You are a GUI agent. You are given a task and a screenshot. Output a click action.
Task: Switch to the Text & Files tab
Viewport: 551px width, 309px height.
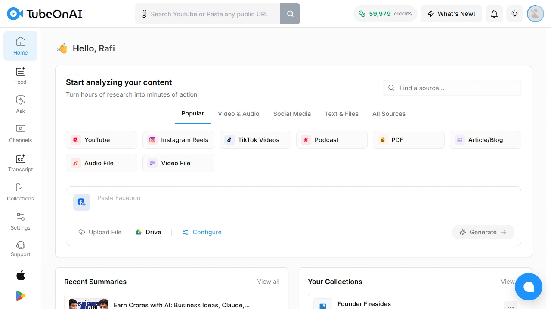342,114
